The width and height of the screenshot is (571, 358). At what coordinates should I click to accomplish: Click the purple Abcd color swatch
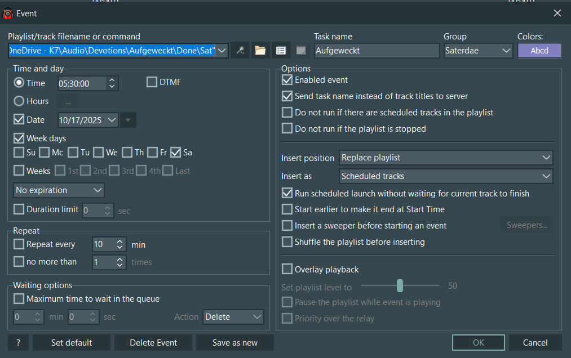[x=539, y=51]
